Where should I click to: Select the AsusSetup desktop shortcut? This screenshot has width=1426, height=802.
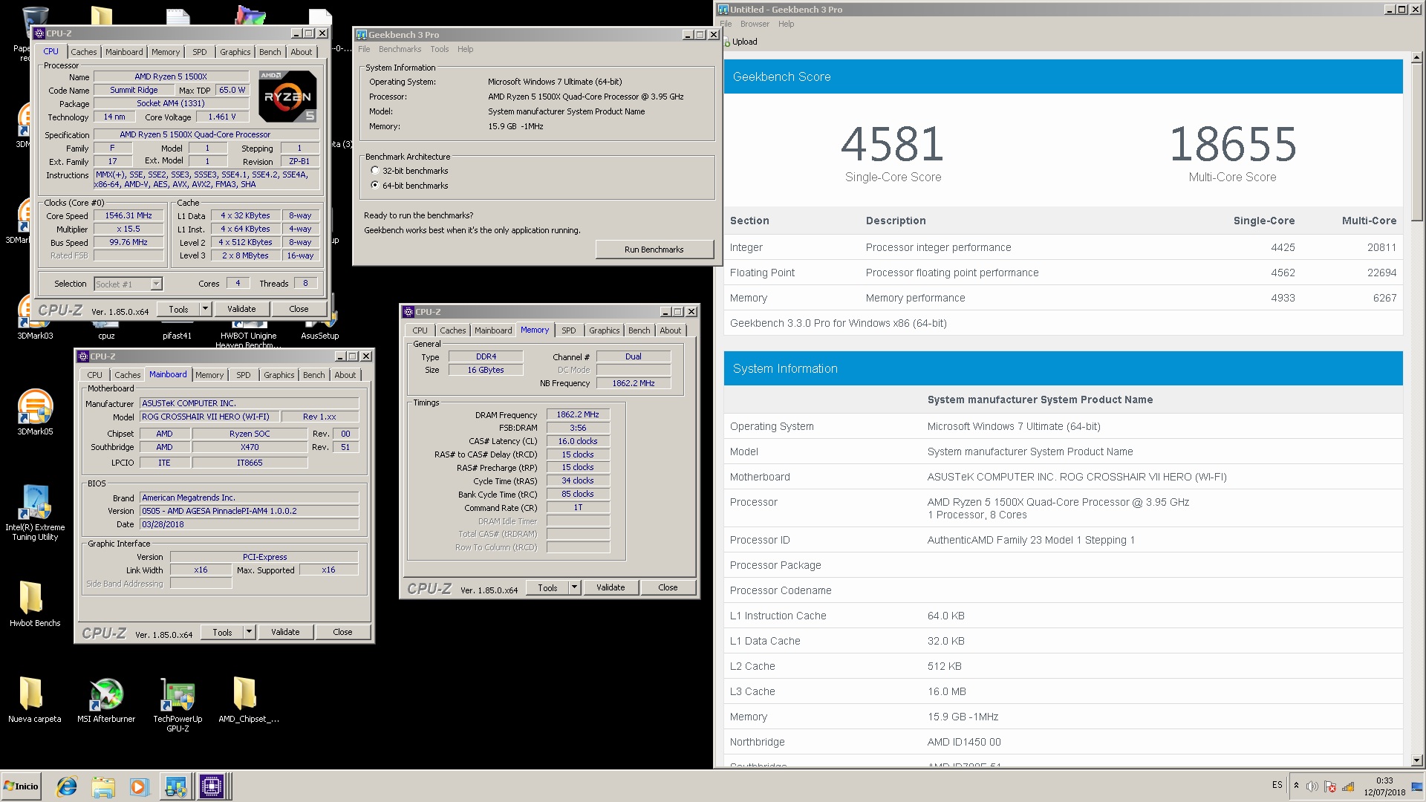(319, 334)
